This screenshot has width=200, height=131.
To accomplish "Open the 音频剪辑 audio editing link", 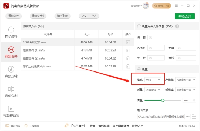I will pyautogui.click(x=104, y=126).
